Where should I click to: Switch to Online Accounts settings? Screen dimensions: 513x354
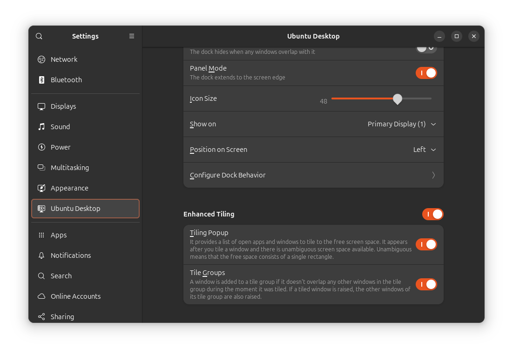point(41,296)
